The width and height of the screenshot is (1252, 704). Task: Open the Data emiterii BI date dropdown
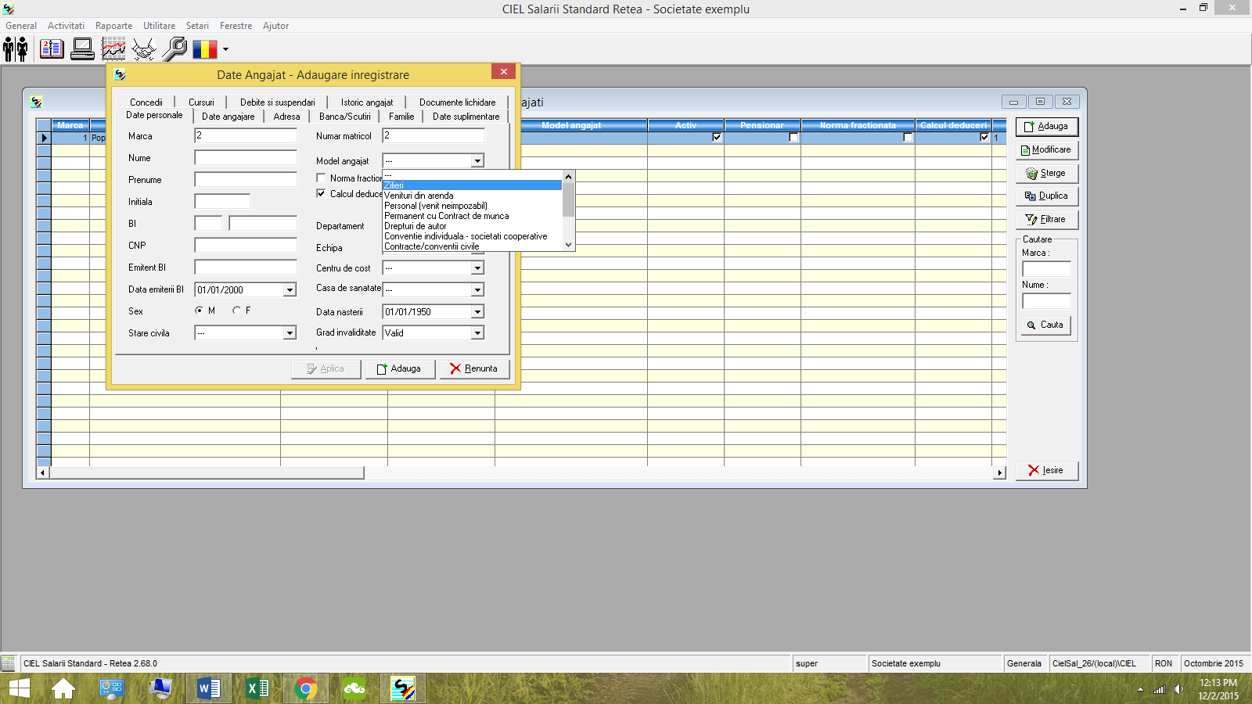[x=290, y=289]
